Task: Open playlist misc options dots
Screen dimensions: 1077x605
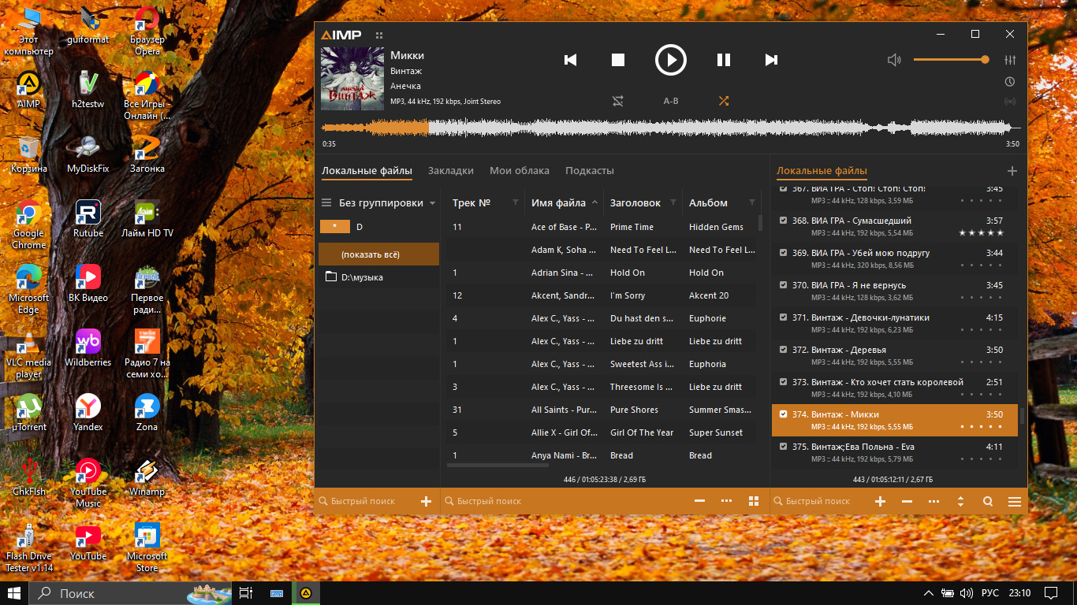Action: coord(934,501)
